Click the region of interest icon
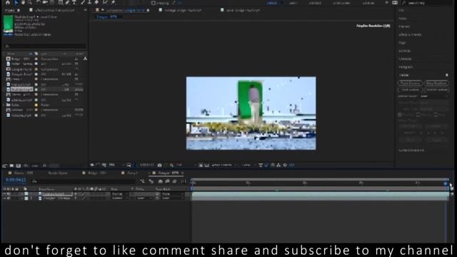The height and width of the screenshot is (257, 457). pyautogui.click(x=201, y=165)
